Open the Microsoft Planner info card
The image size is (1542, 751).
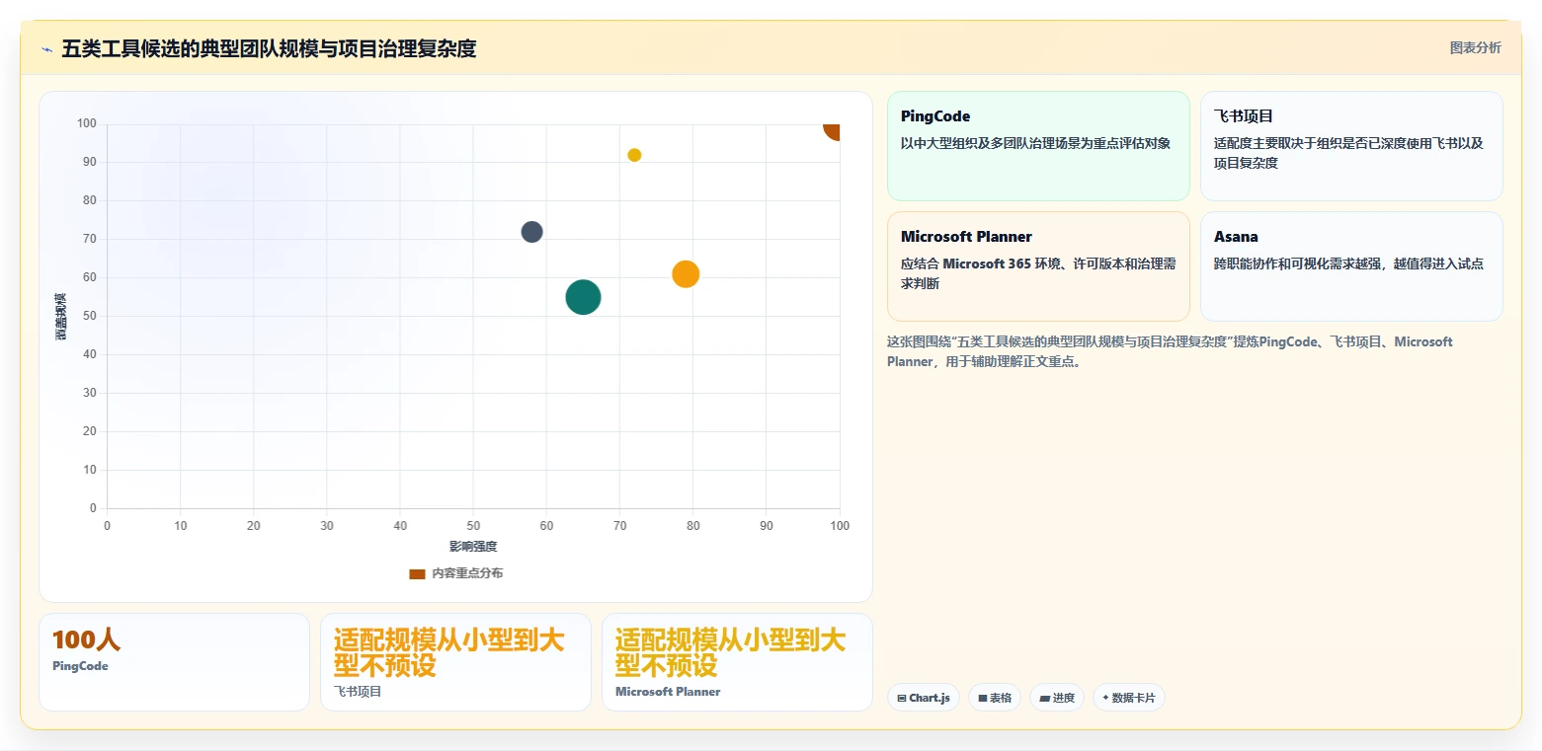click(1038, 266)
